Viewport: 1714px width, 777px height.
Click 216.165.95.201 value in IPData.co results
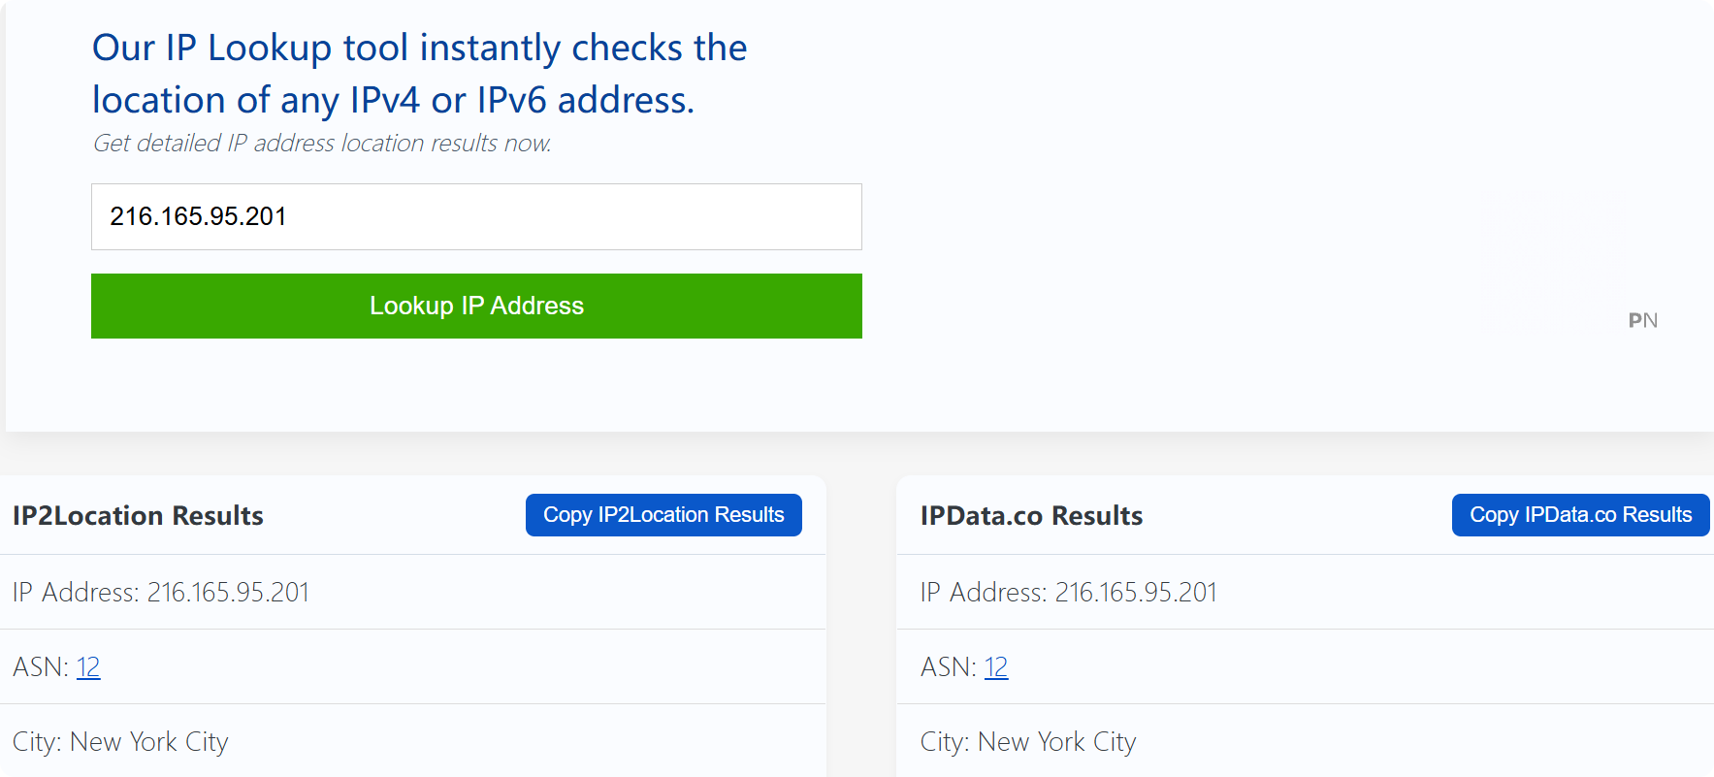pyautogui.click(x=1136, y=593)
